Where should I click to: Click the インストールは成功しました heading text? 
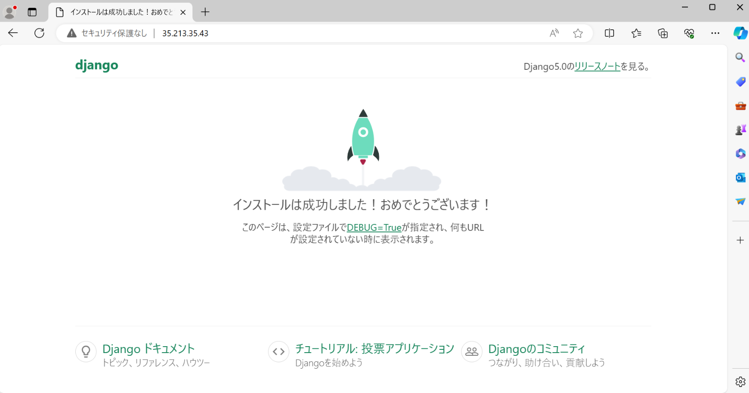362,204
